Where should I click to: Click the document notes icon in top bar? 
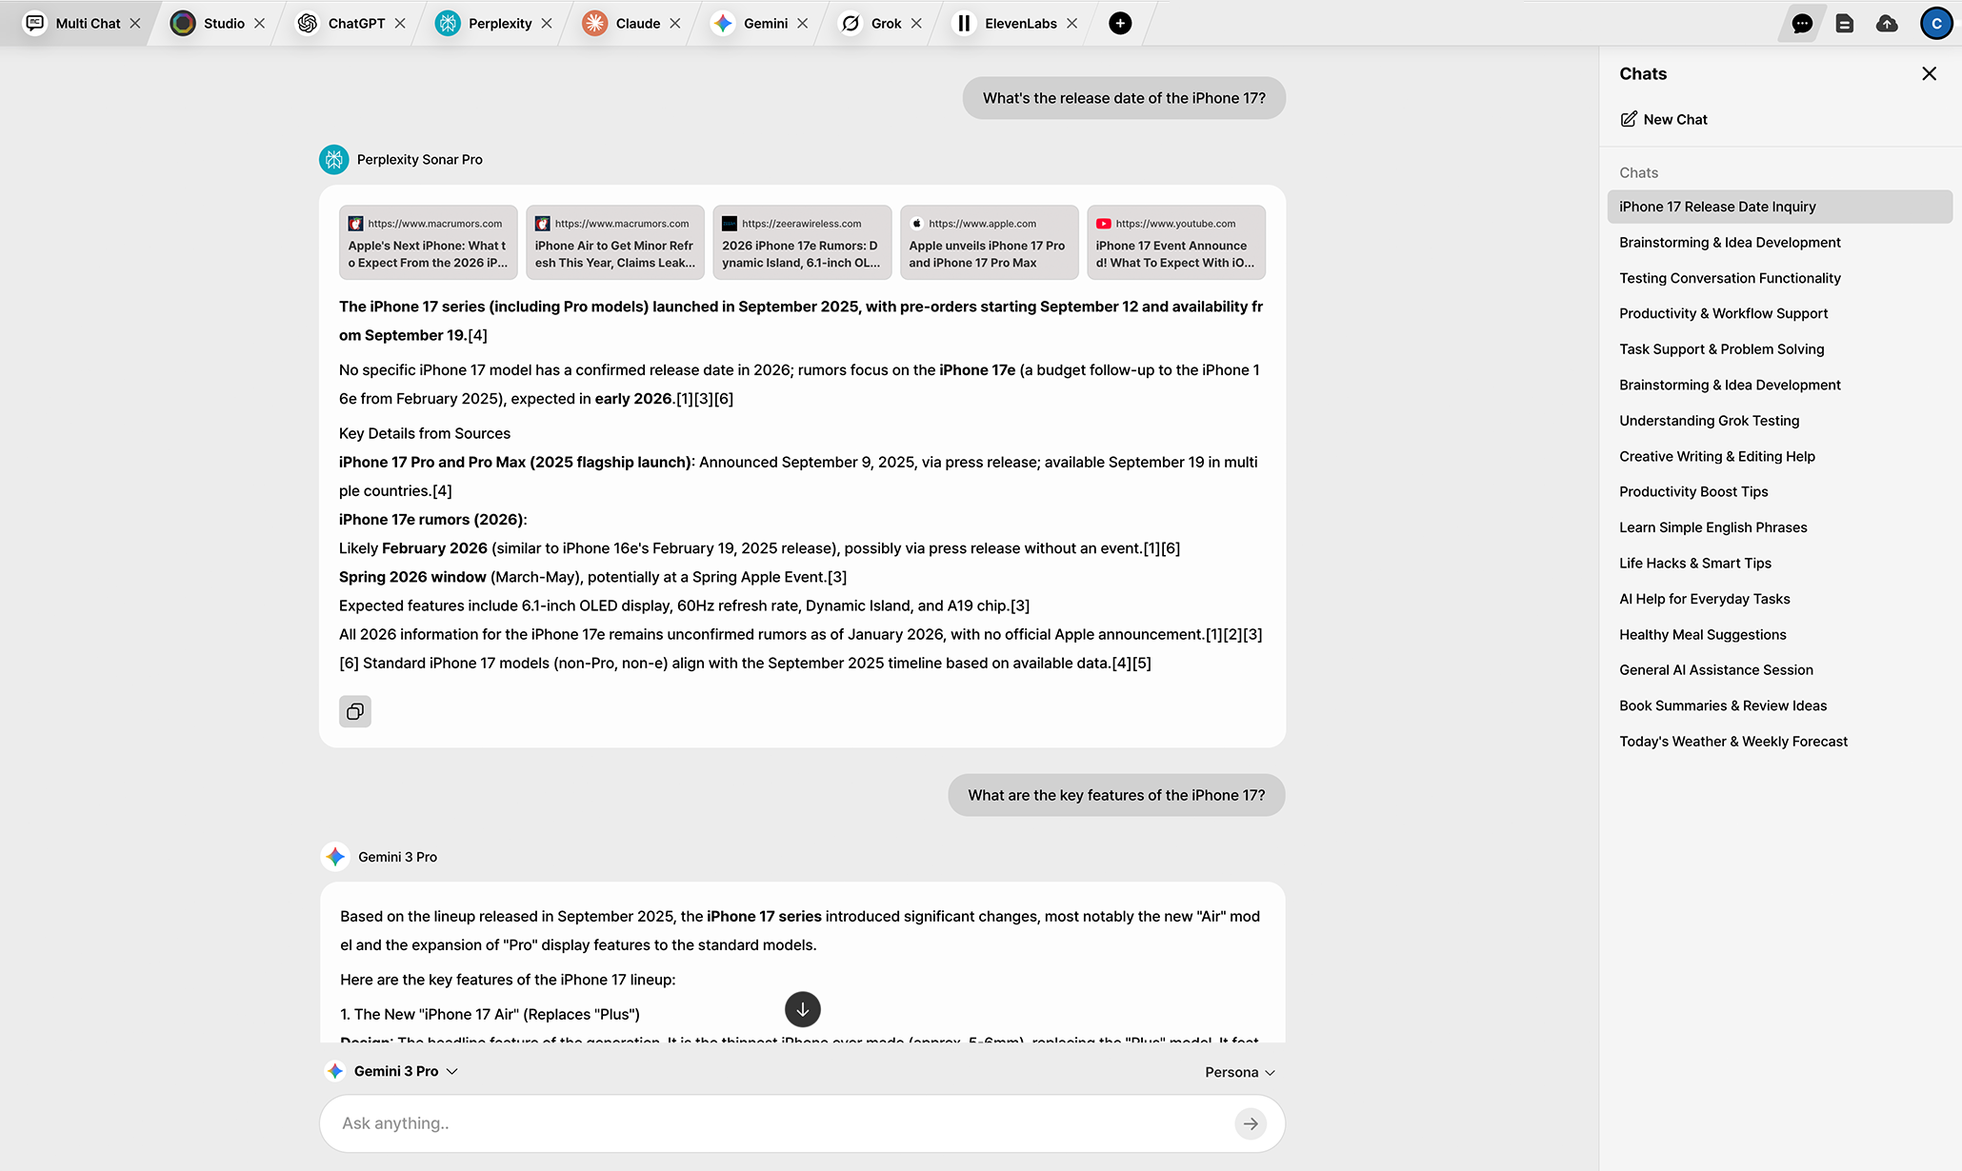[x=1844, y=24]
